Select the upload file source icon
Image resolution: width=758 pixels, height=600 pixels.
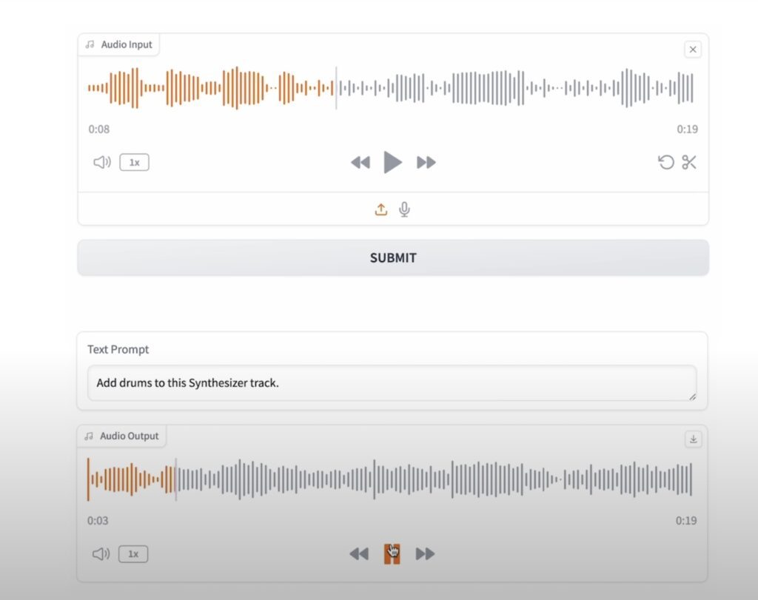pyautogui.click(x=380, y=209)
